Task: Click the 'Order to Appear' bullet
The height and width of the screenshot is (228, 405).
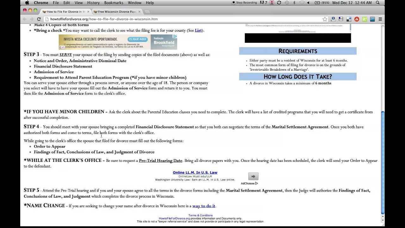Action: [x=50, y=146]
